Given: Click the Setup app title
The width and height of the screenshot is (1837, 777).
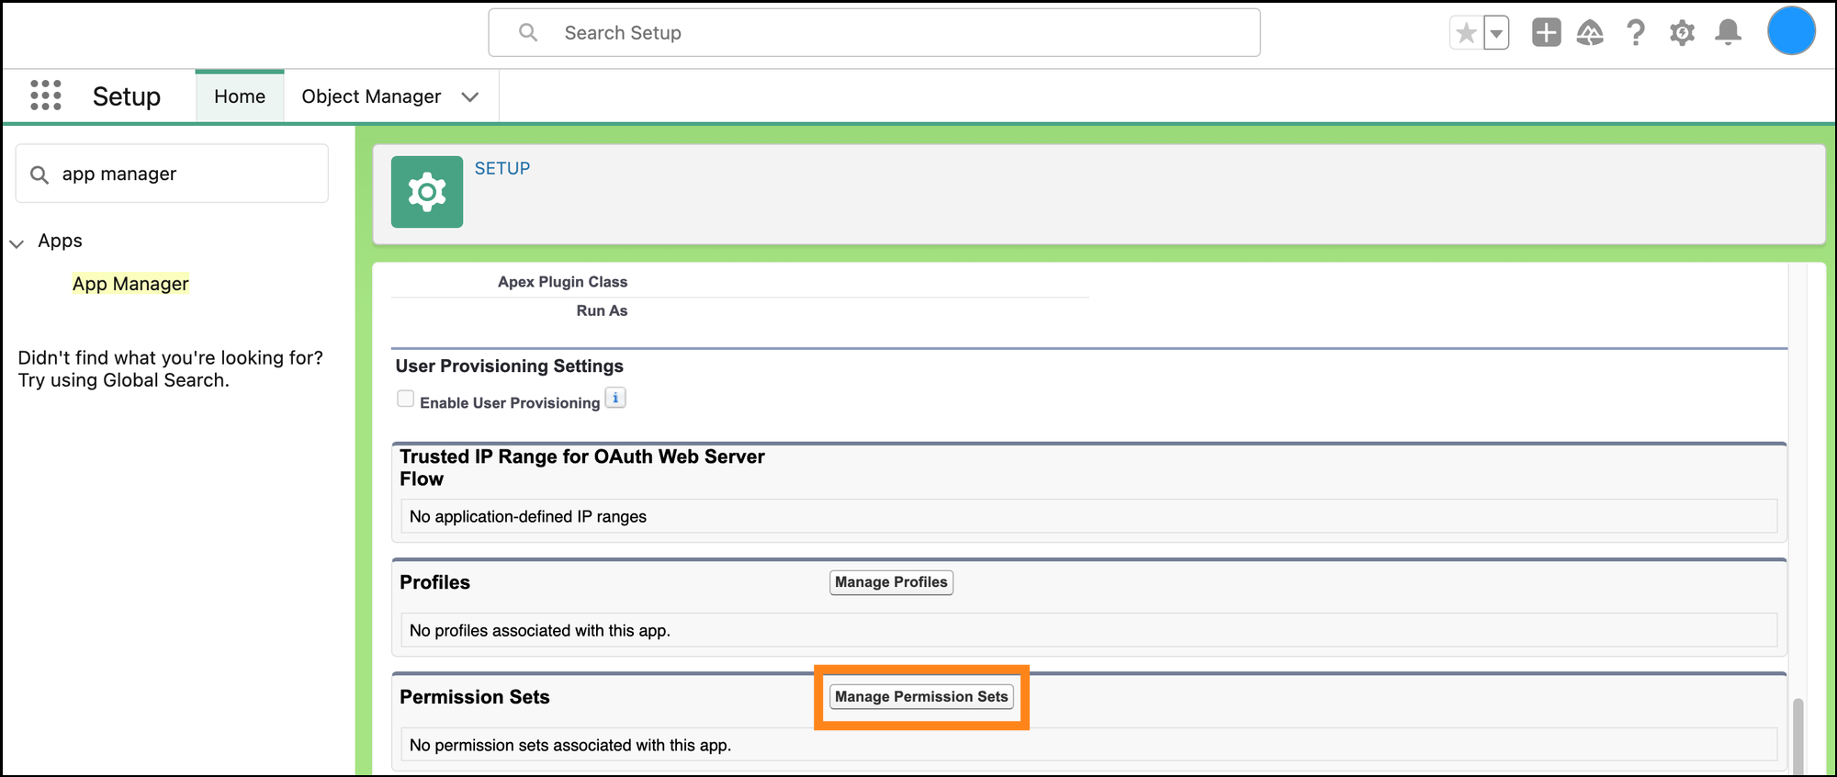Looking at the screenshot, I should tap(127, 96).
